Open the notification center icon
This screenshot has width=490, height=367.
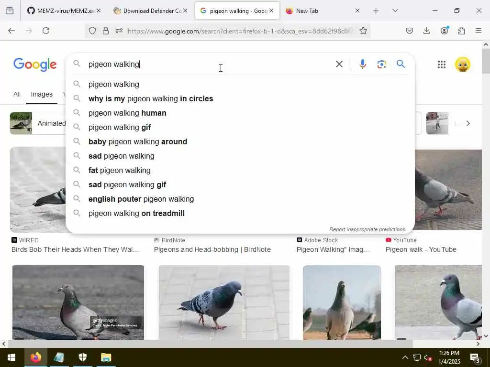tap(475, 357)
